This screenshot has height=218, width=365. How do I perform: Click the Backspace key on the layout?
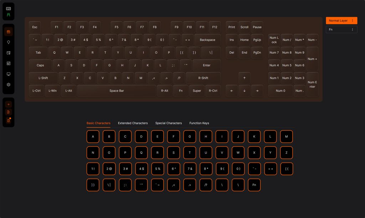coord(207,40)
